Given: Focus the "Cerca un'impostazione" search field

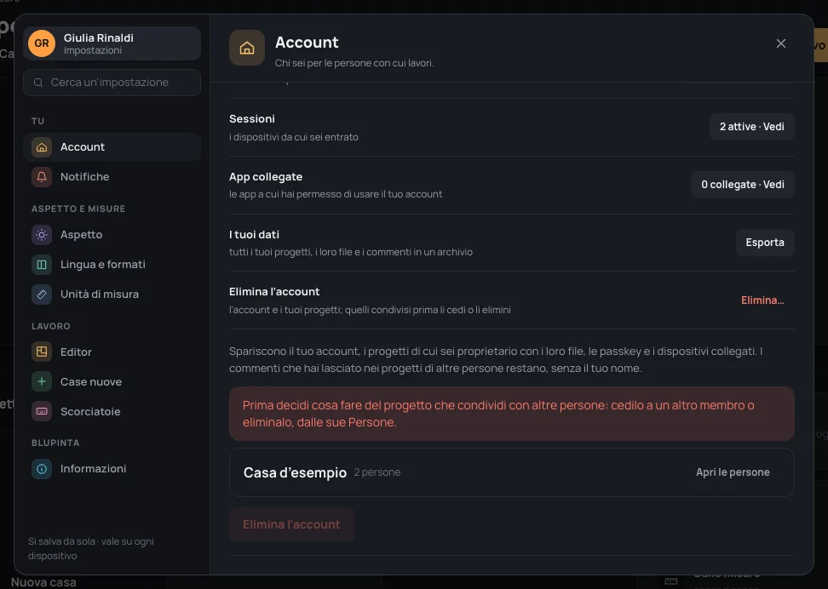Looking at the screenshot, I should pyautogui.click(x=112, y=83).
